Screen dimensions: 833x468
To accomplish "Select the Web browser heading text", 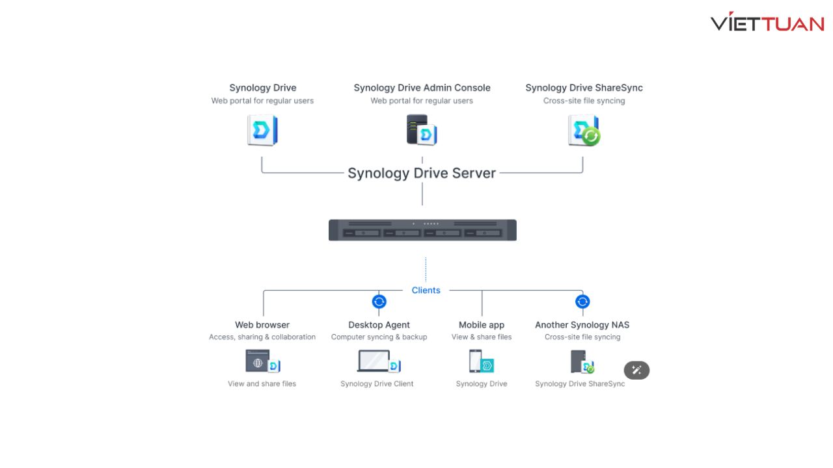I will [262, 325].
